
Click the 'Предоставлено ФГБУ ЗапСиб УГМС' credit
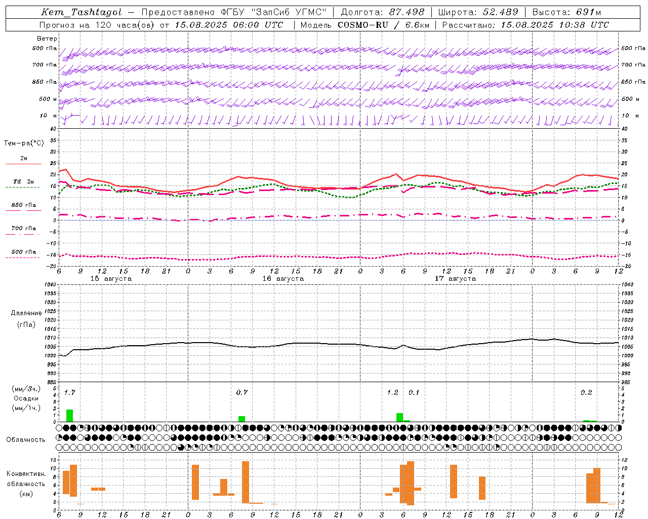tap(234, 12)
